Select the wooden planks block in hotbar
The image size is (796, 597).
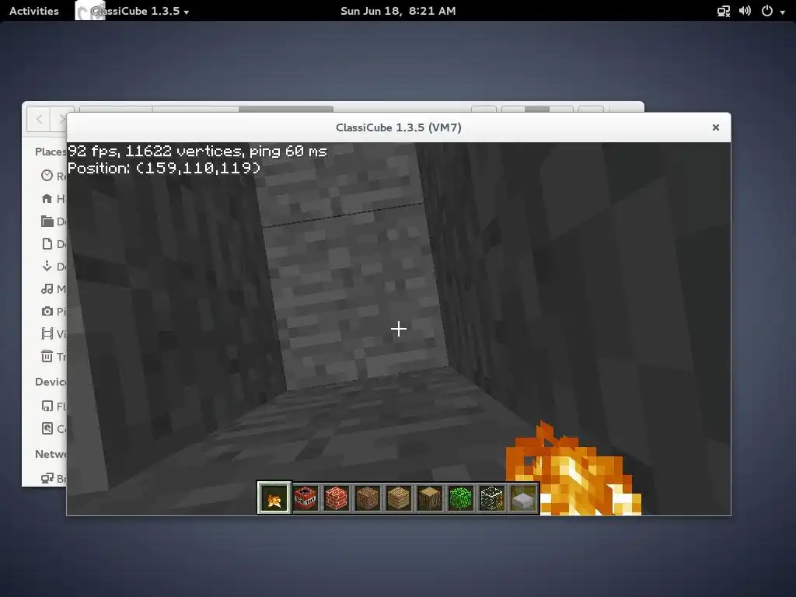(x=399, y=498)
